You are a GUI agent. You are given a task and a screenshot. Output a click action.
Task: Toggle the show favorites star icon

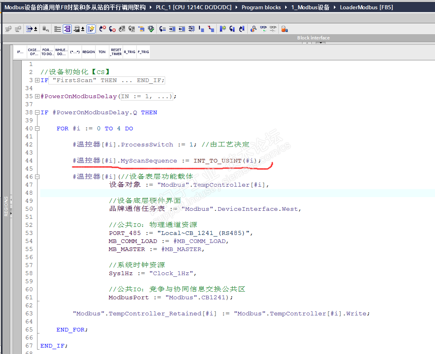pos(91,29)
